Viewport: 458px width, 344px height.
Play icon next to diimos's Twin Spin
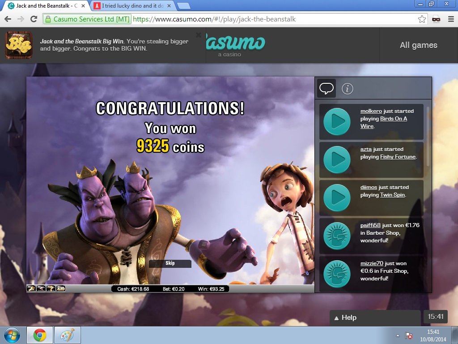click(337, 198)
